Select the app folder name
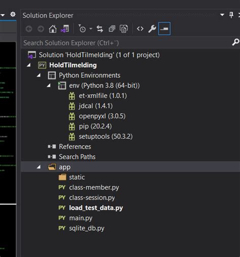Screen dimensions: 240x257 coord(65,167)
